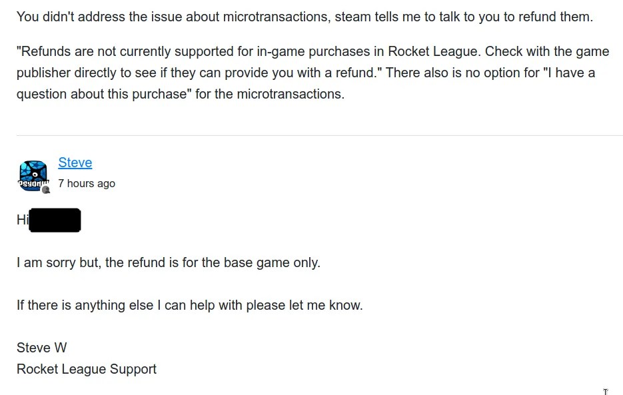
Task: Click the agent badge on the avatar
Action: tap(46, 190)
